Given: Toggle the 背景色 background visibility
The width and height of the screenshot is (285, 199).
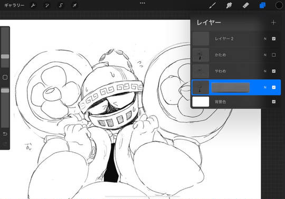Looking at the screenshot, I should (x=274, y=102).
